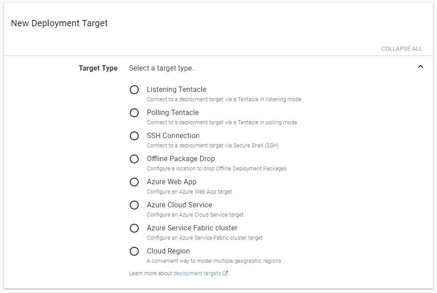Click the Target Type section header
437x293 pixels.
pyautogui.click(x=98, y=68)
